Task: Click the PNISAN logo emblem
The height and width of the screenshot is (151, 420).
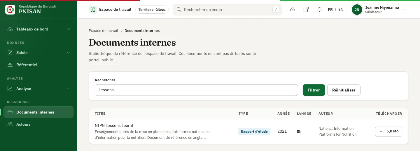Action: click(x=10, y=10)
